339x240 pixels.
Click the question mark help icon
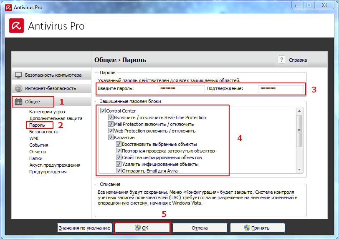point(281,60)
